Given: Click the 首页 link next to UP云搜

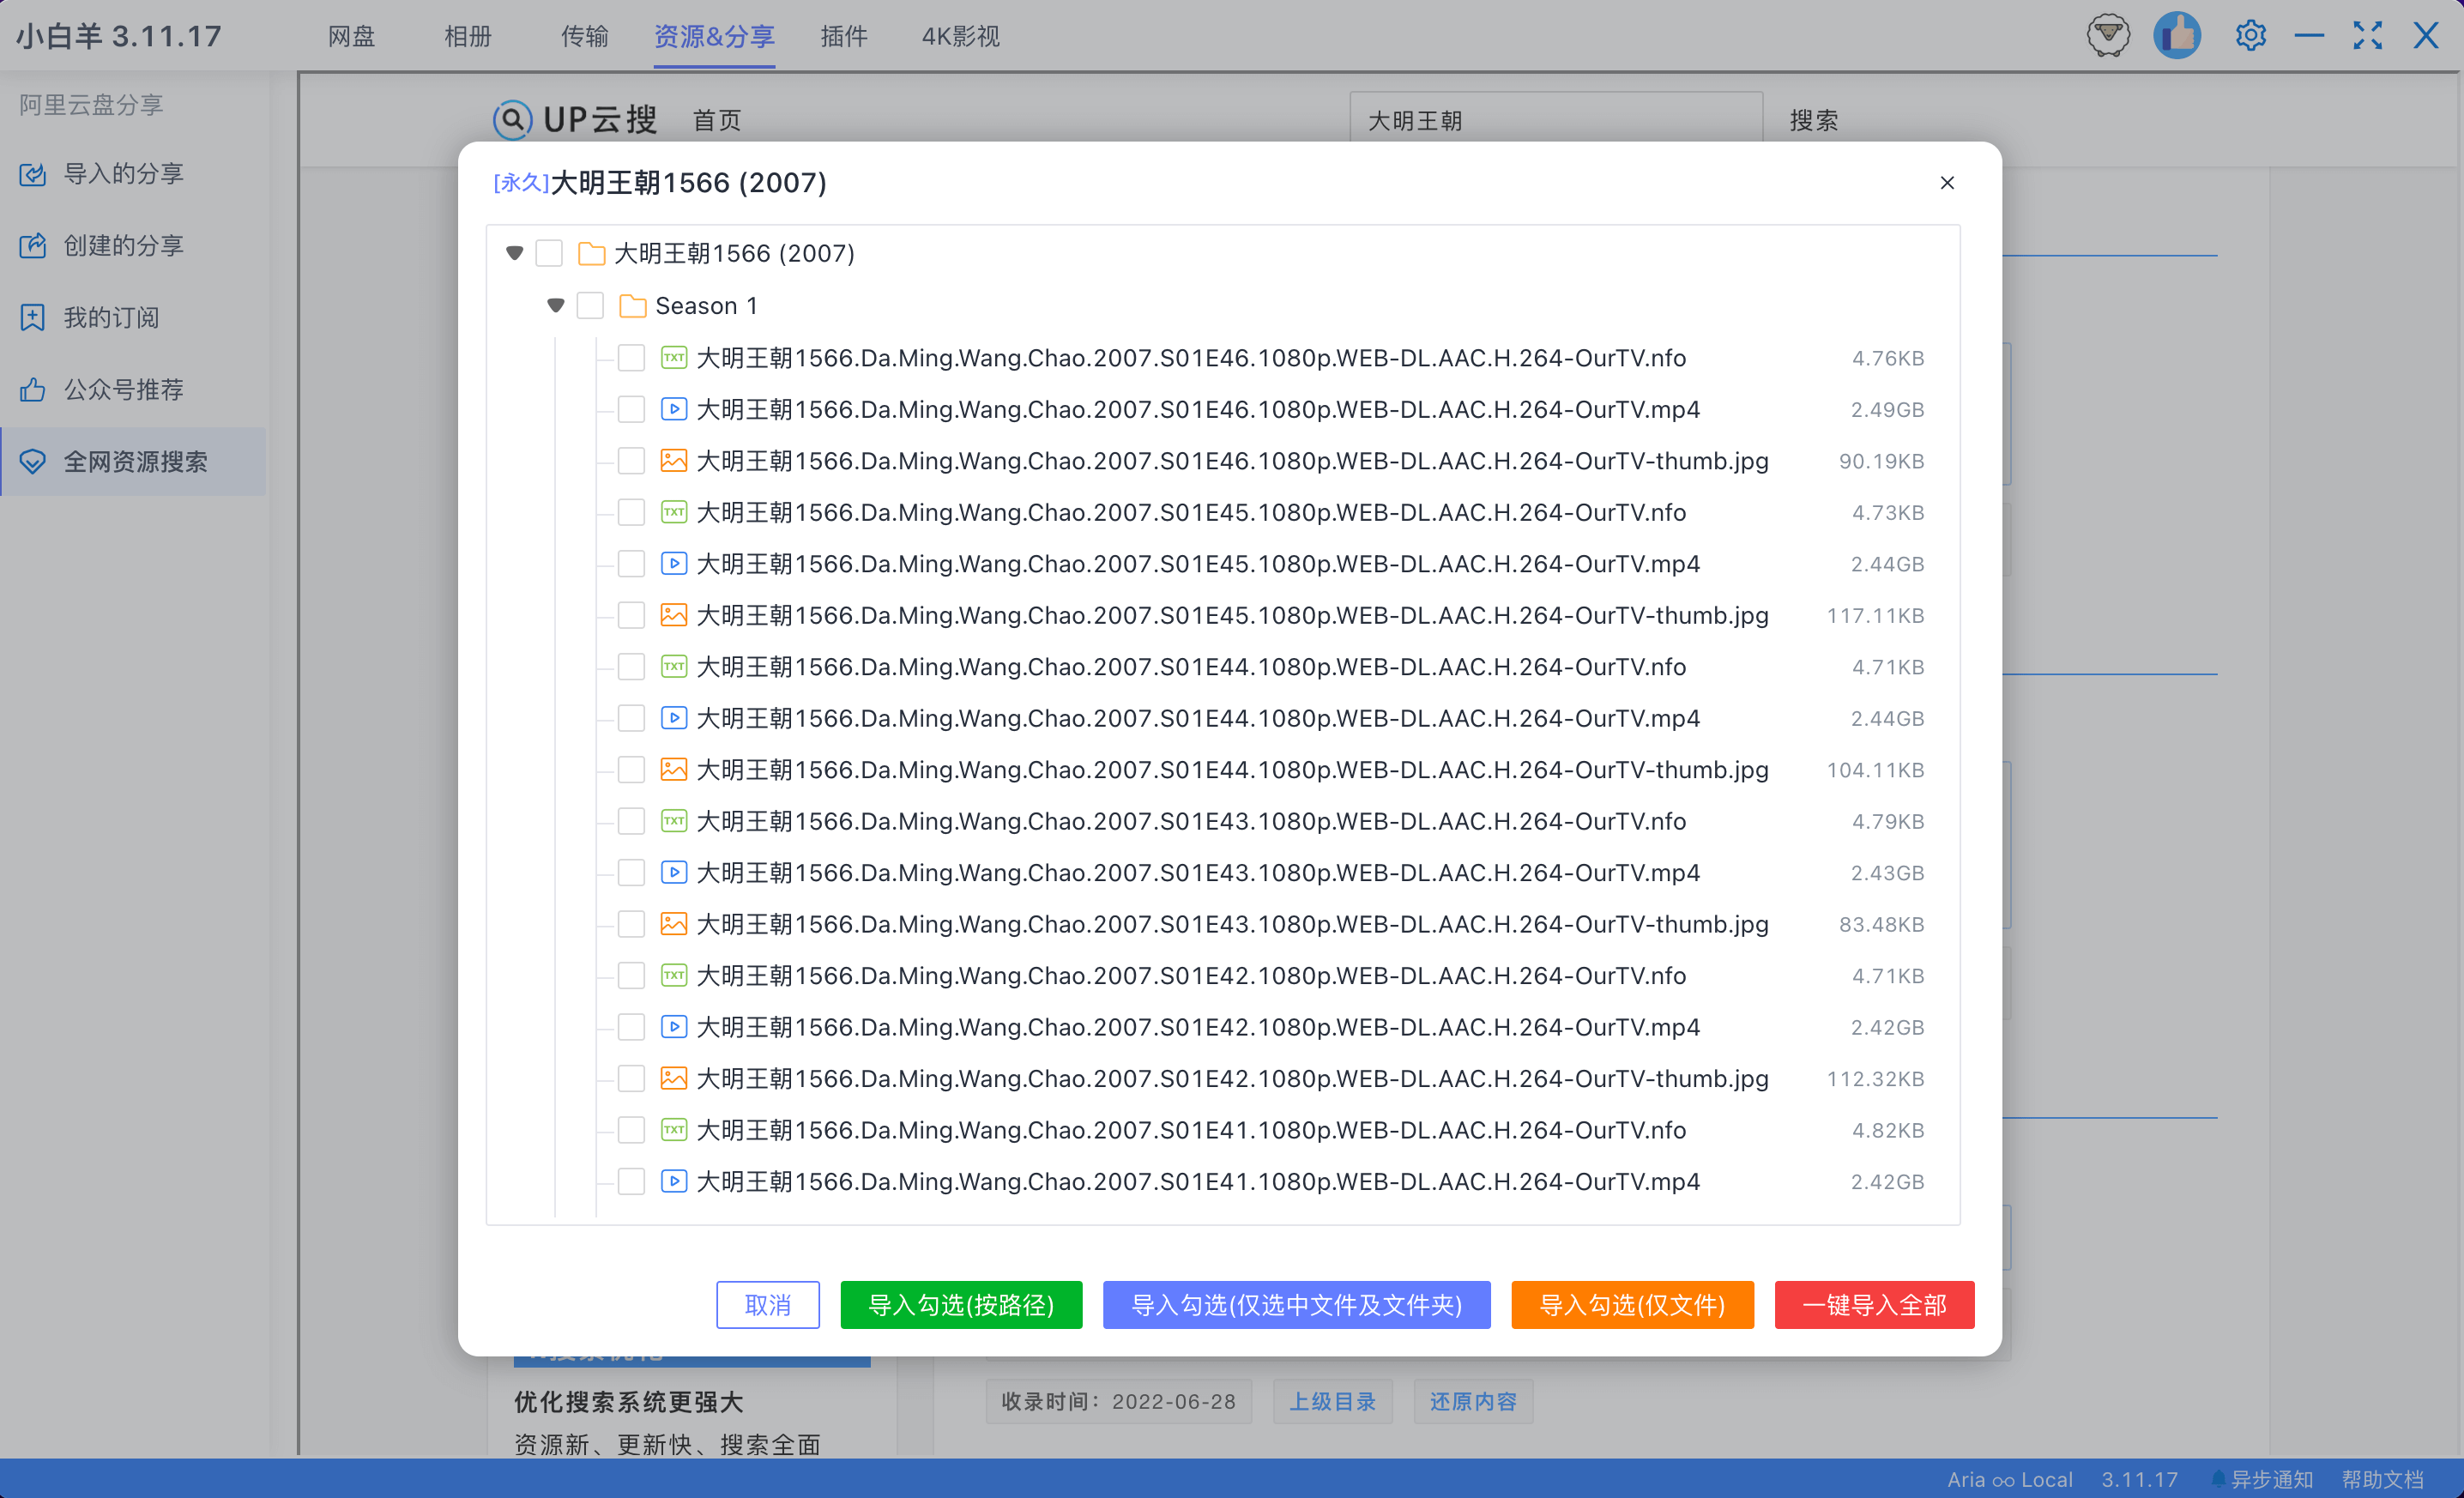Looking at the screenshot, I should [717, 121].
